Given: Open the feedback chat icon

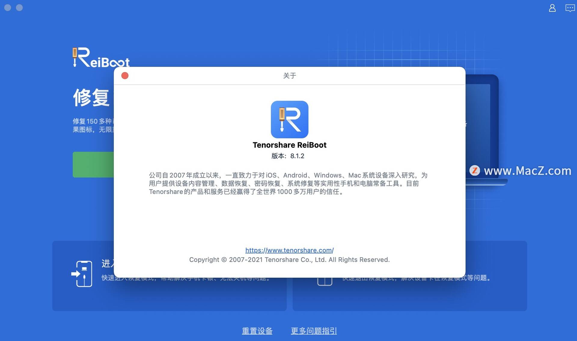Looking at the screenshot, I should click(x=570, y=8).
